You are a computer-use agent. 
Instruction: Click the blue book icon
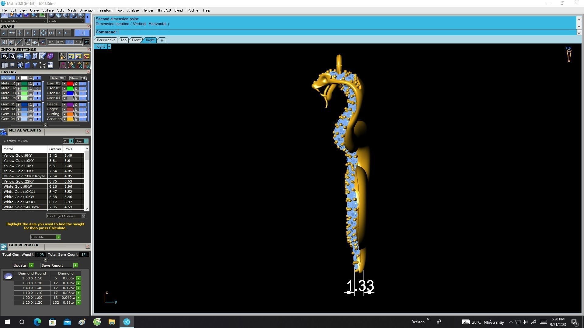pyautogui.click(x=27, y=65)
